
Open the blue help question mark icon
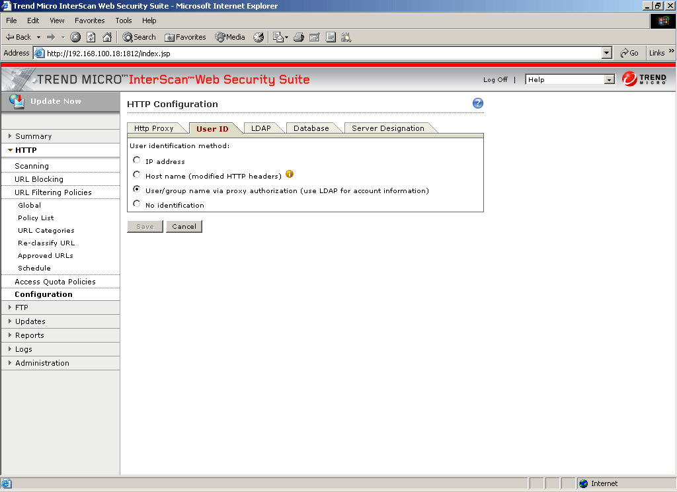coord(478,103)
